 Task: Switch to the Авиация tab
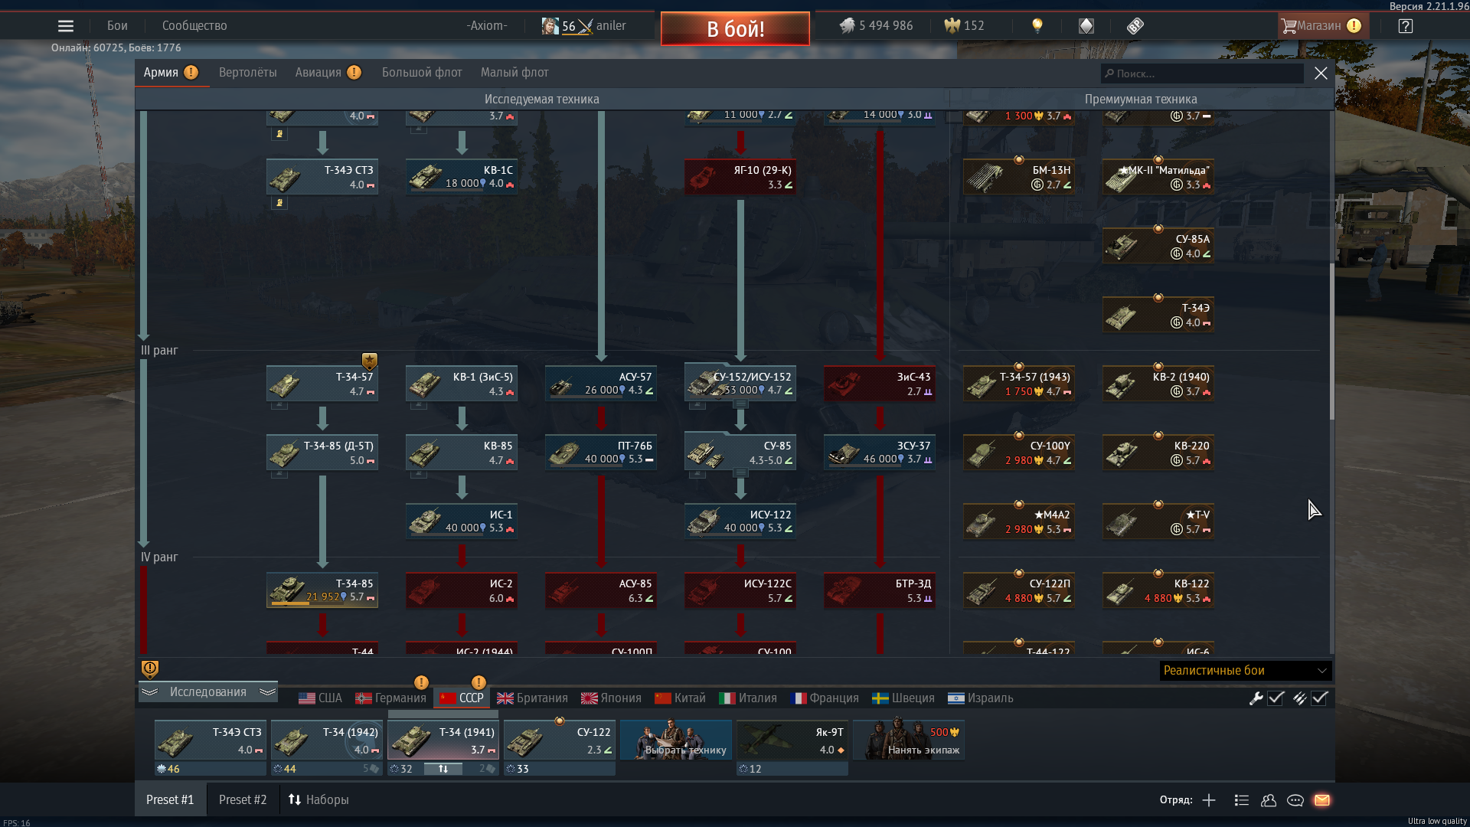pos(318,73)
